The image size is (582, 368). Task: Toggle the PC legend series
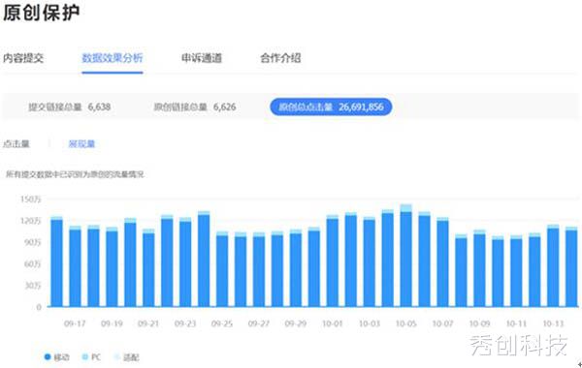click(x=91, y=357)
